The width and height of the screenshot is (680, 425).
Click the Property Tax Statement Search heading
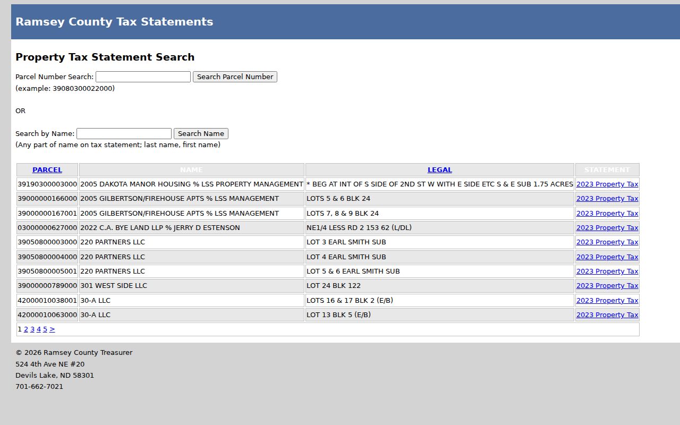coord(105,57)
